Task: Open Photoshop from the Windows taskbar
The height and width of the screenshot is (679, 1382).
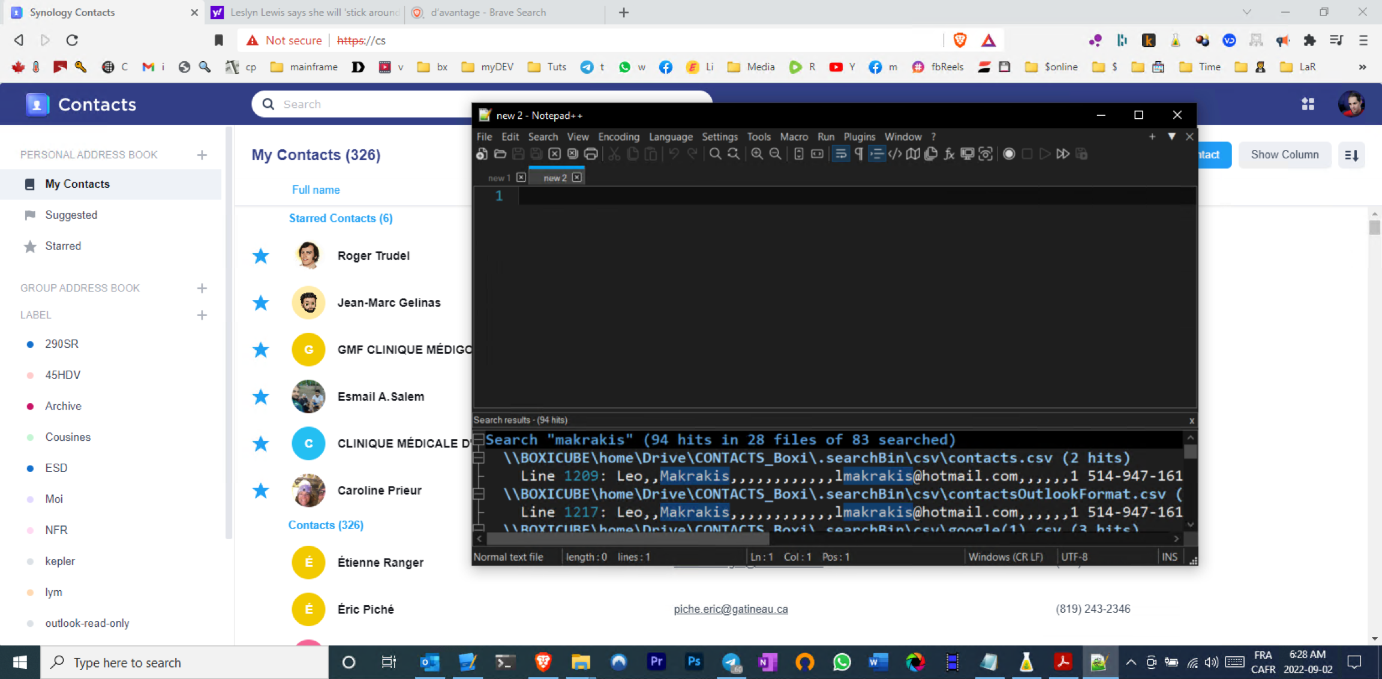Action: click(x=694, y=662)
